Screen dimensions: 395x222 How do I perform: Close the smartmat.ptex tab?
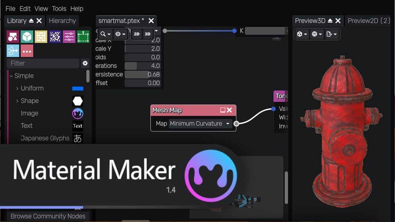coord(151,21)
